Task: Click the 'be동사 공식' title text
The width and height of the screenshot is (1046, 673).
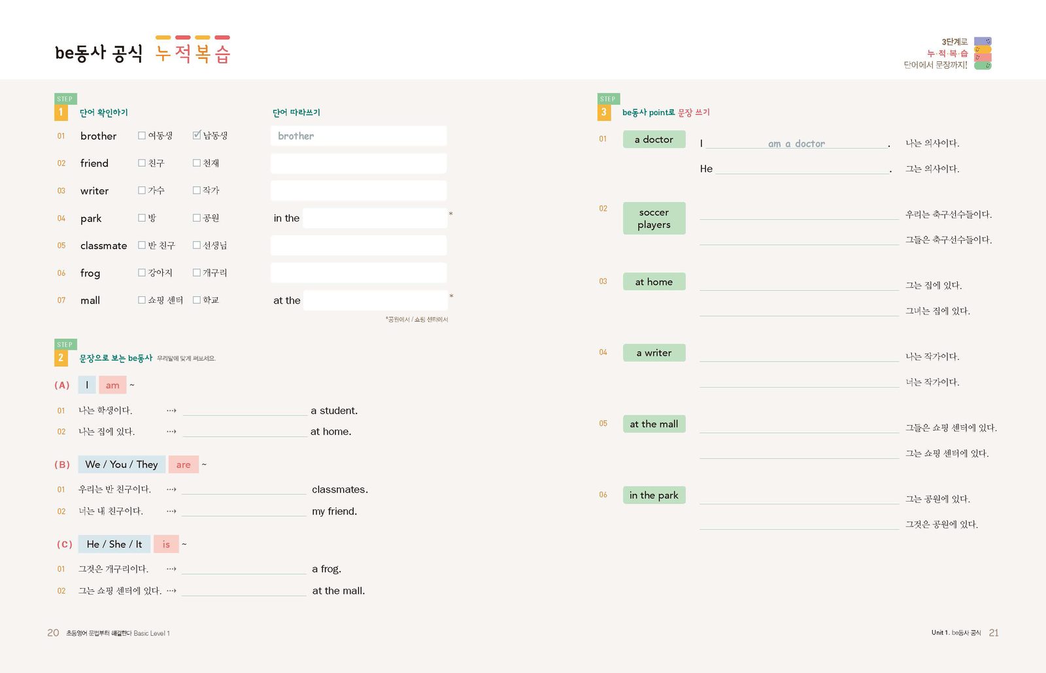Action: coord(99,53)
